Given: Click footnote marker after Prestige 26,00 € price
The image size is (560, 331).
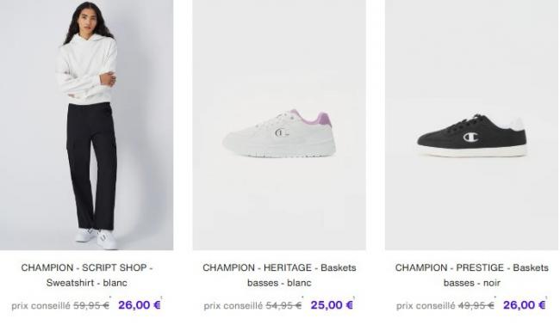Looking at the screenshot, I should pyautogui.click(x=546, y=297).
